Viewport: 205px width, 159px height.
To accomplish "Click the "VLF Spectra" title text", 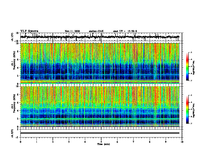I will [29, 31].
